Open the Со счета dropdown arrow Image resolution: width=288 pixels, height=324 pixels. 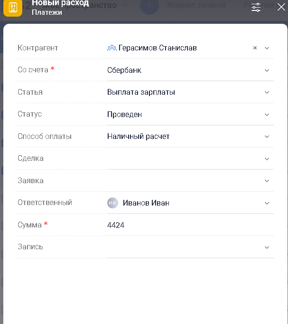[x=267, y=70]
